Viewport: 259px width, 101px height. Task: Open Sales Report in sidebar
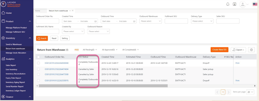(x=11, y=65)
